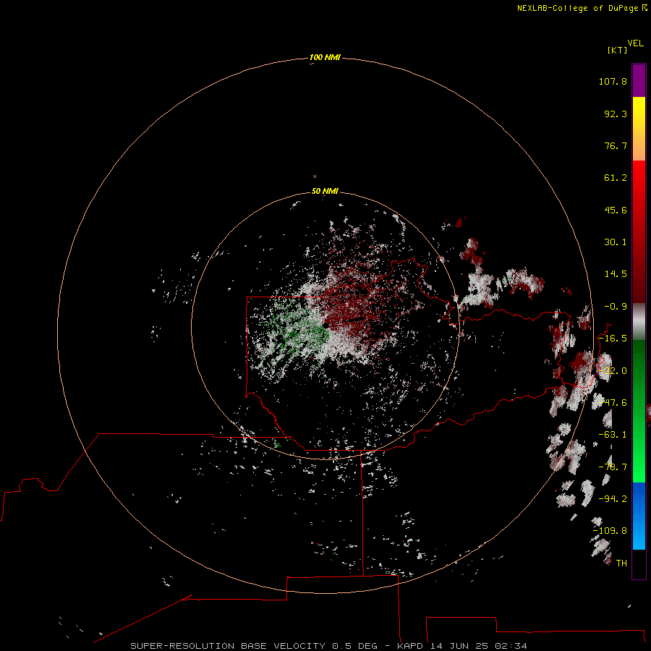The image size is (651, 651).
Task: Click the 14.5 legend value
Action: pyautogui.click(x=616, y=274)
